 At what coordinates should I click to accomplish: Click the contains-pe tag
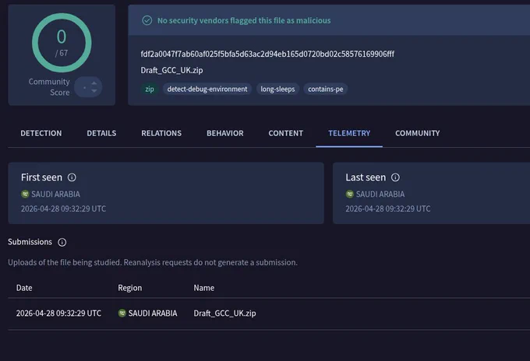coord(326,89)
